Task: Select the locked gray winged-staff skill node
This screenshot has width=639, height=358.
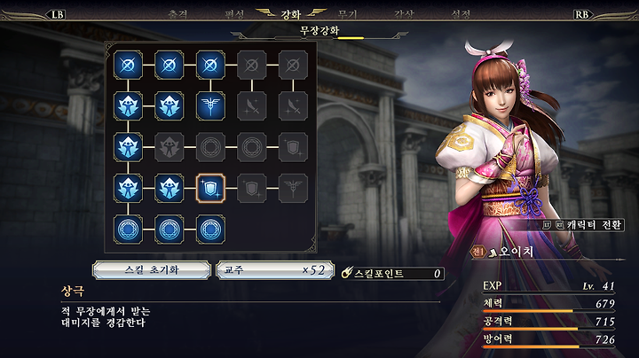Action: pos(293,189)
